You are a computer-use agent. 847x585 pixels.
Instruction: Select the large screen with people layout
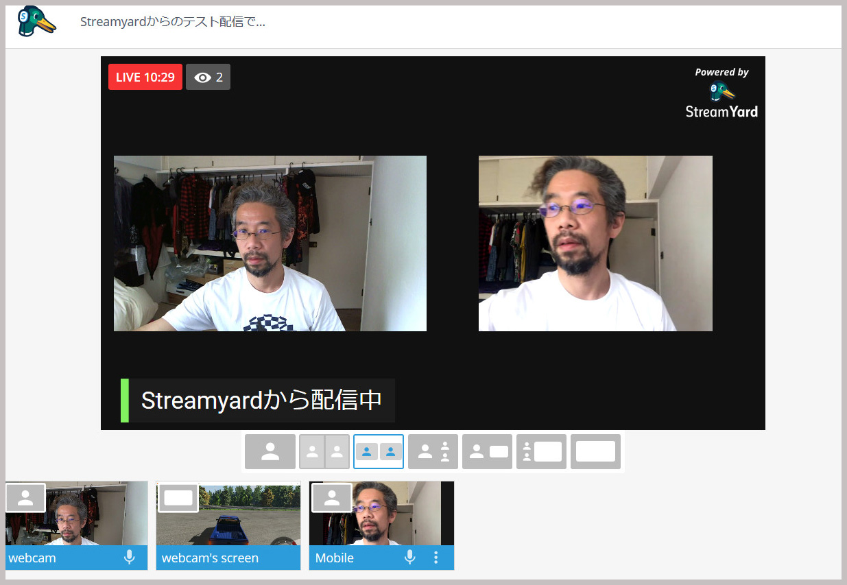(x=541, y=452)
